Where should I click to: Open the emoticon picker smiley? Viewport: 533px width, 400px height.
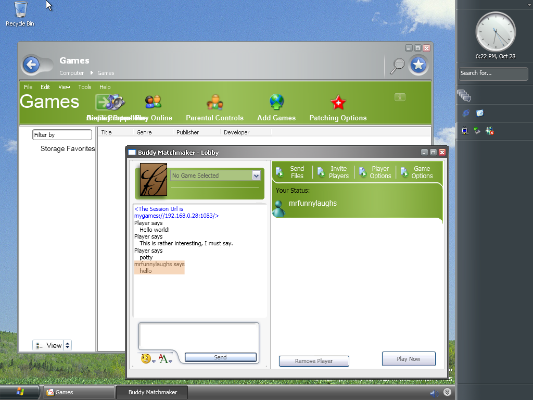pyautogui.click(x=146, y=358)
